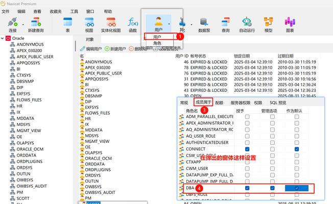Open the Automation robot icon
Screen dimensions: 333x204
[x=247, y=22]
